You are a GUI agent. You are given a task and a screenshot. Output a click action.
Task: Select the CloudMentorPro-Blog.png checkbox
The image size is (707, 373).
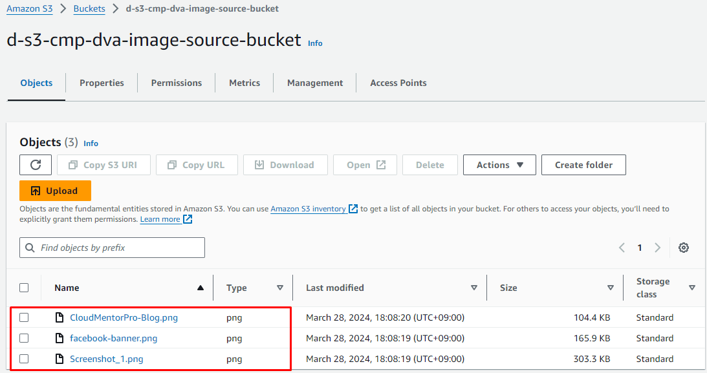coord(24,317)
